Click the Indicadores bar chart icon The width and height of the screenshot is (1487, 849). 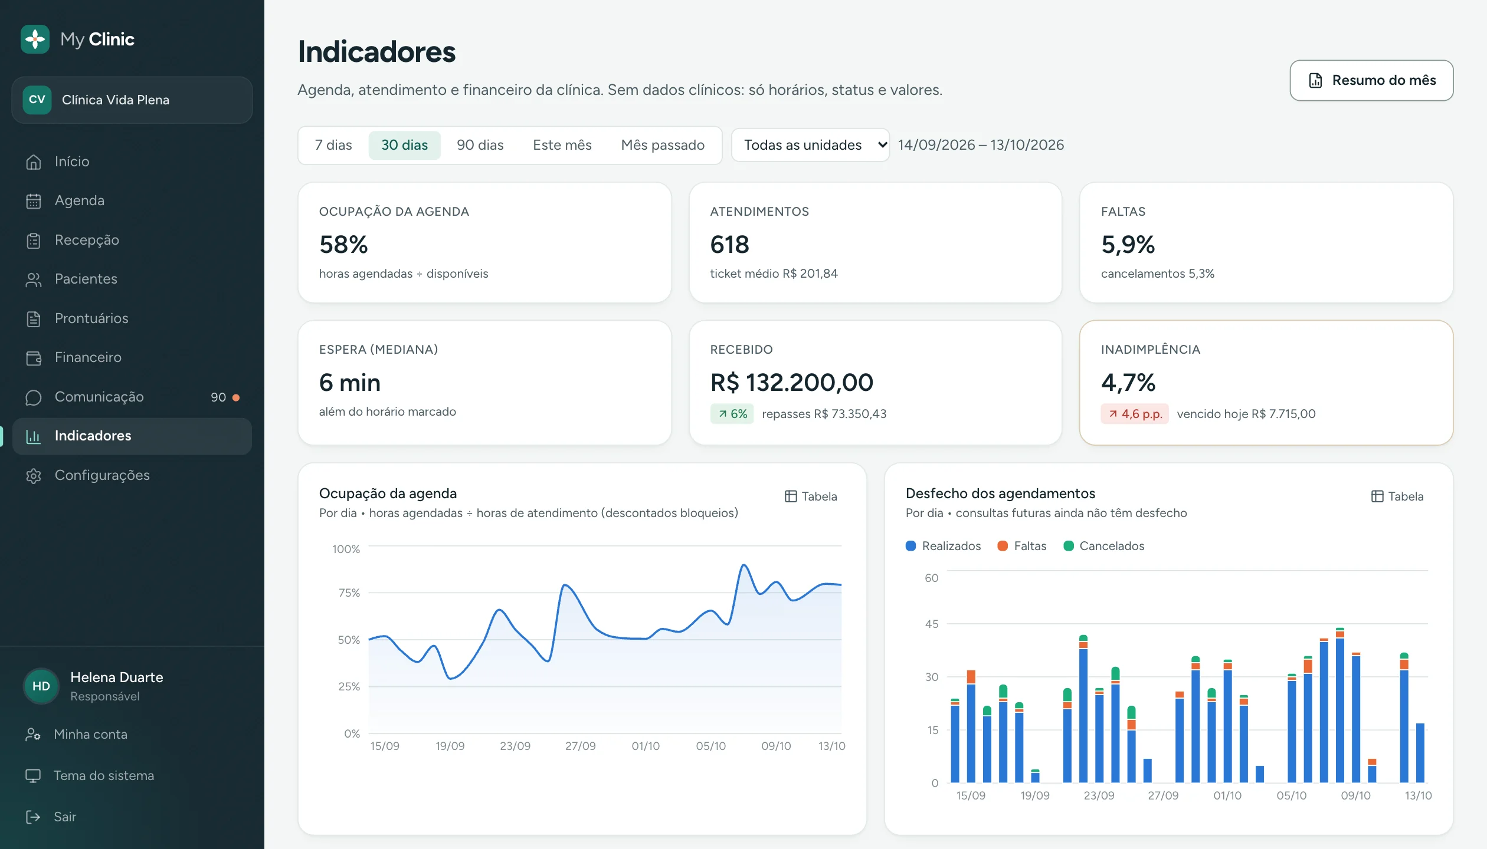pos(34,436)
